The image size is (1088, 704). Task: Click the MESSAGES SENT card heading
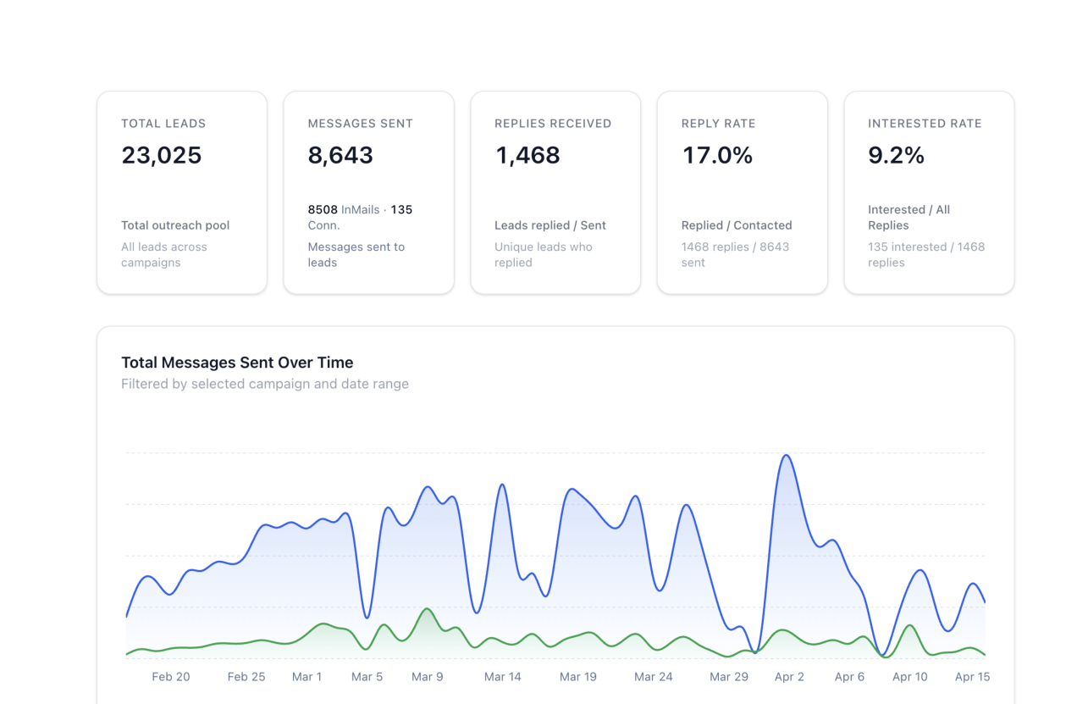point(361,124)
